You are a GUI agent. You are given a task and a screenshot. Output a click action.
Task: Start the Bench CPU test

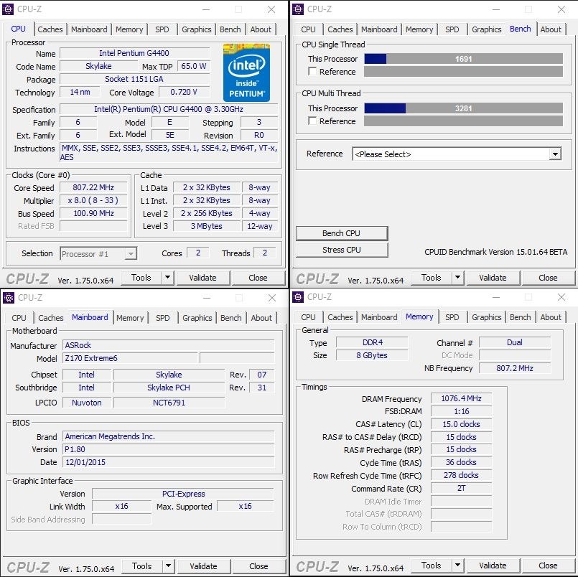coord(341,233)
